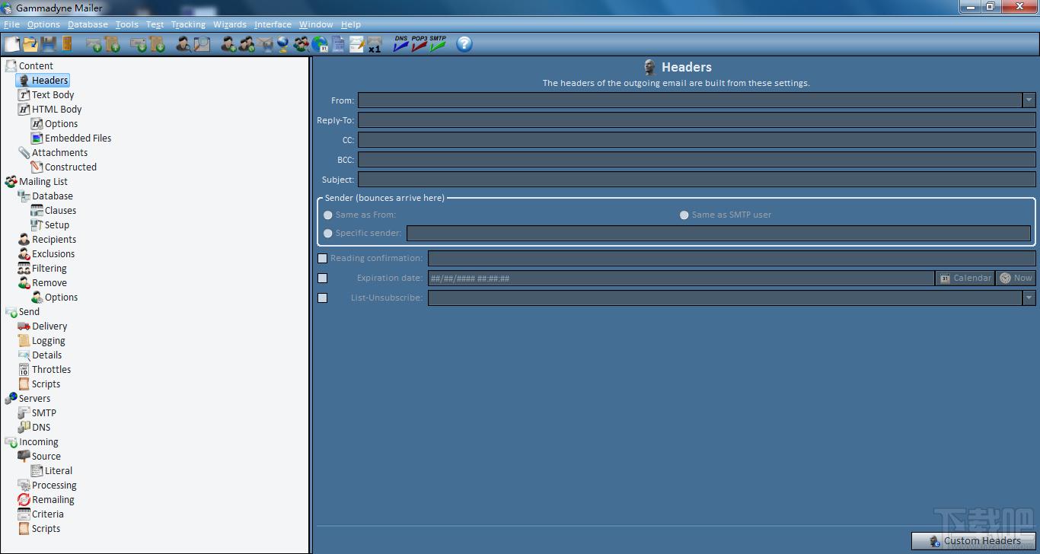1040x554 pixels.
Task: Open the SMTP tree item under Servers
Action: [x=37, y=412]
